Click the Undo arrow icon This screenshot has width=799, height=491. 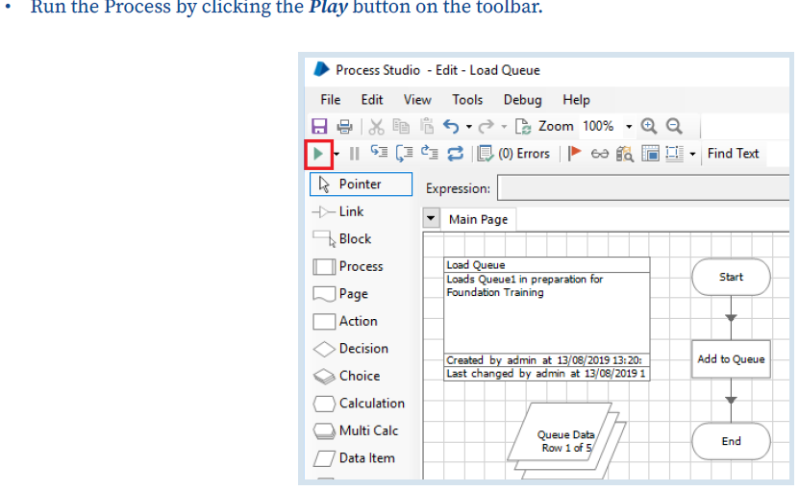(x=451, y=126)
